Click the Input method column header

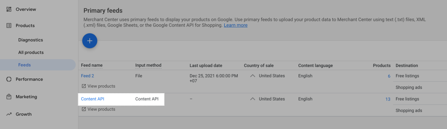tap(148, 65)
